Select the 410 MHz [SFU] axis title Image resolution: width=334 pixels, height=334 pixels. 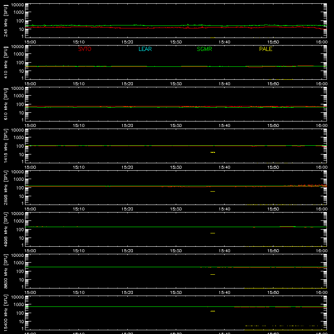[x=5, y=62]
